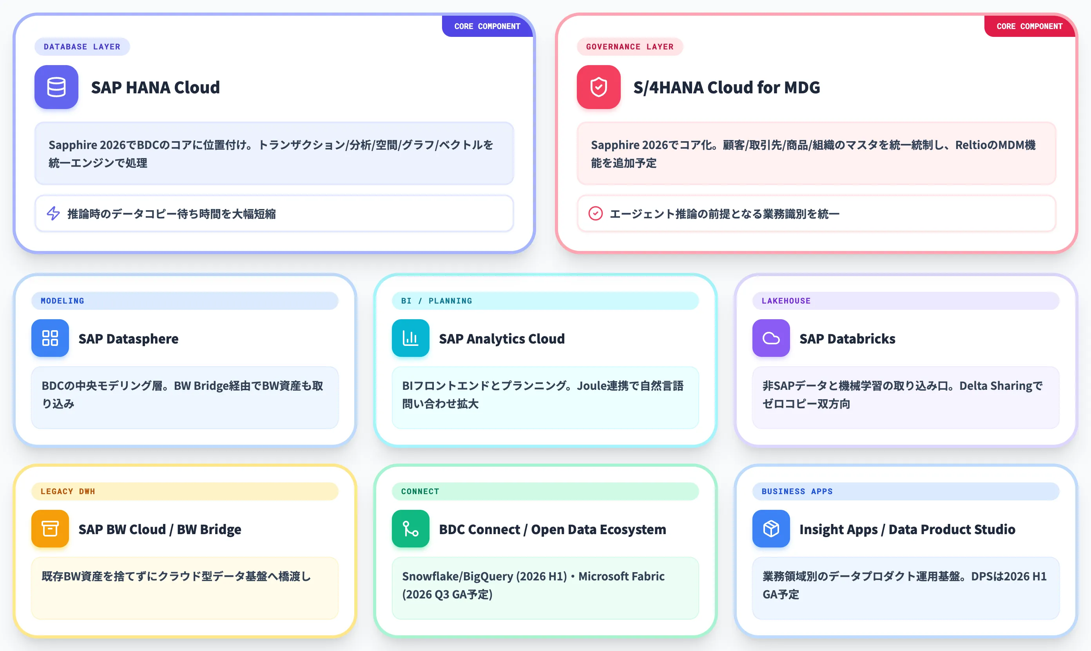Click the check circle icon in MDG card

595,213
